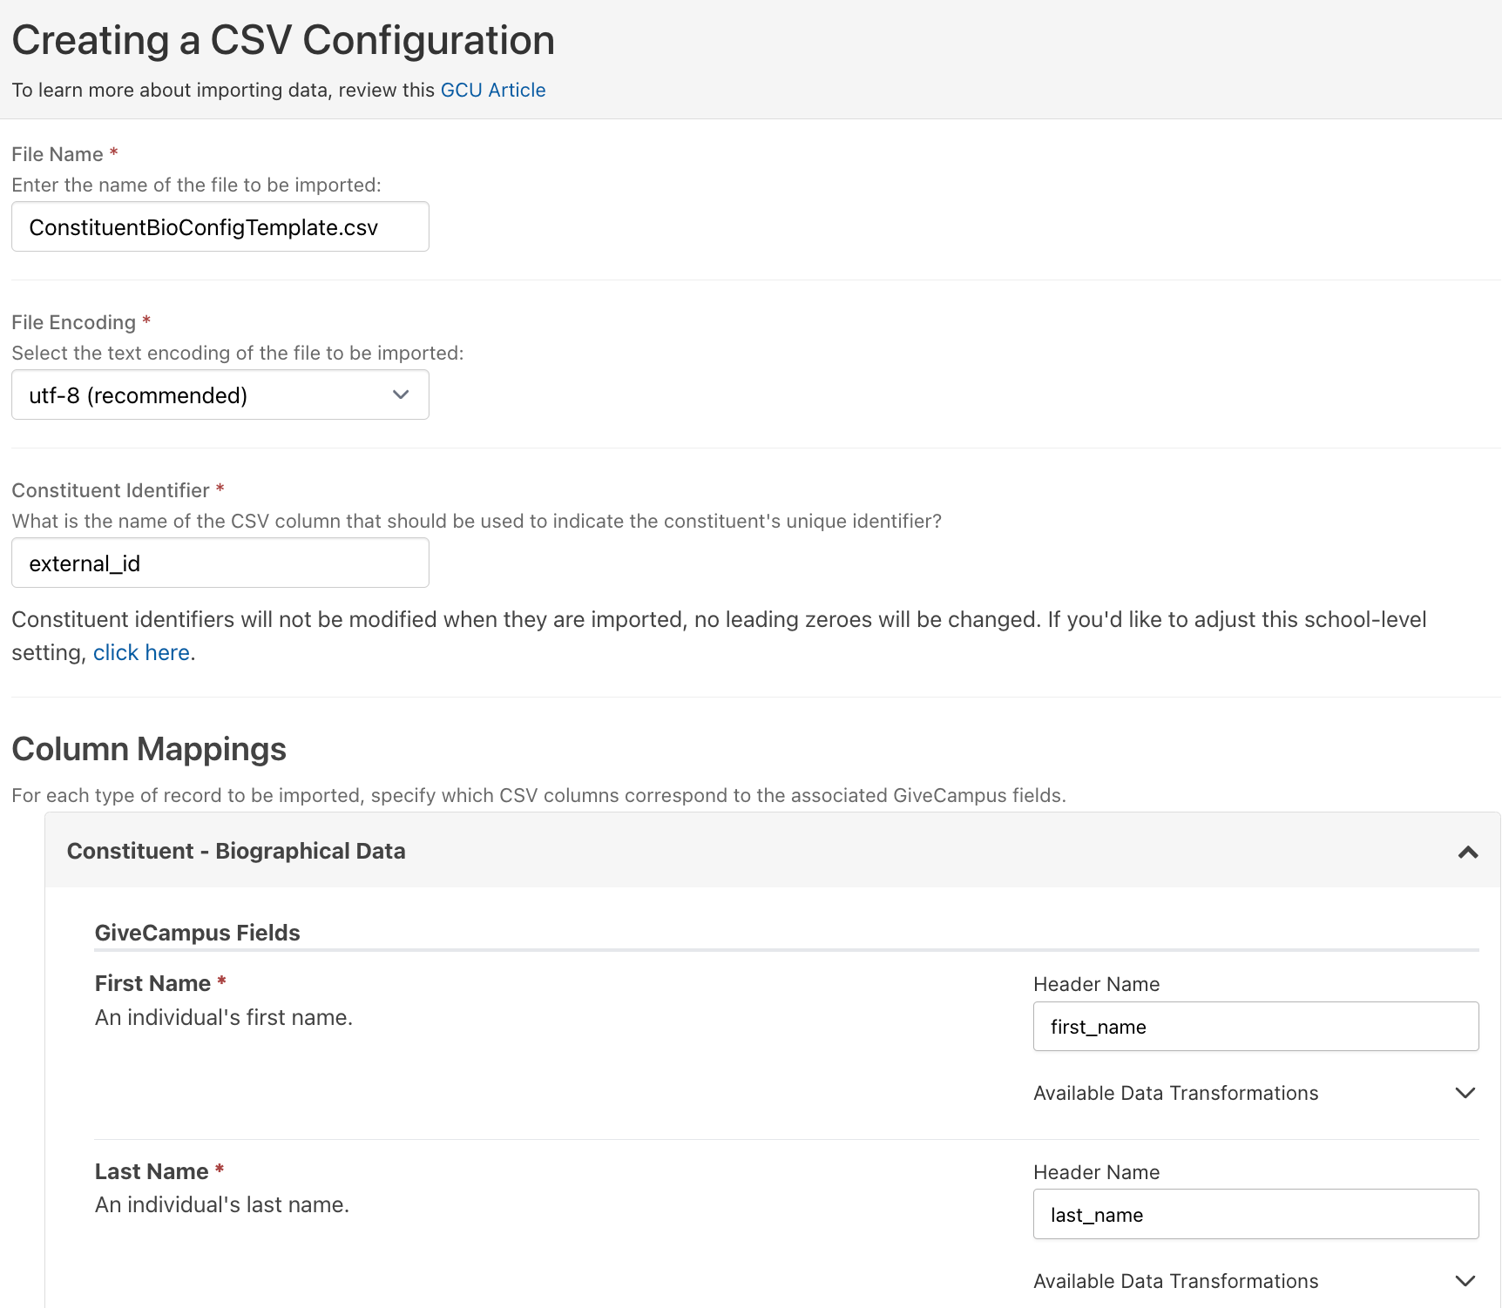Click the GiveCampus Fields column heading
Image resolution: width=1502 pixels, height=1308 pixels.
click(197, 934)
